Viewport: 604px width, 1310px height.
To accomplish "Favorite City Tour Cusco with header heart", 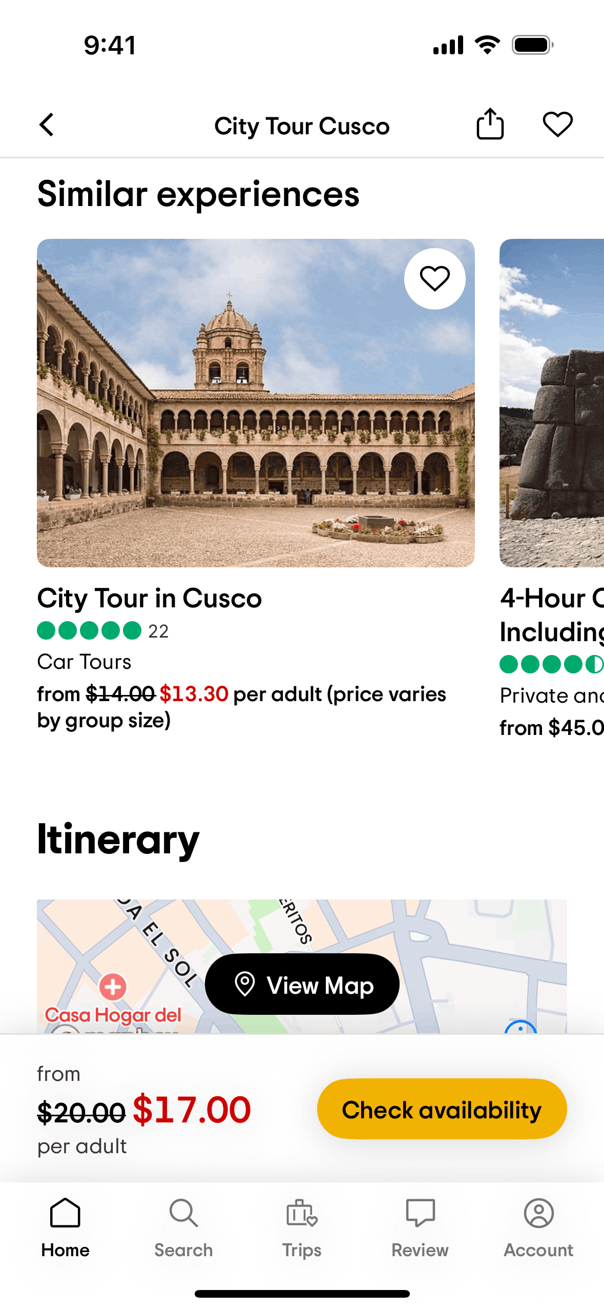I will point(557,125).
